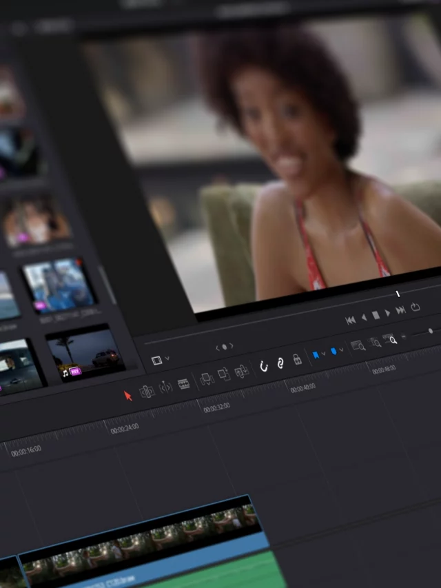The width and height of the screenshot is (441, 588).
Task: Click the minus zoom-out button
Action: [x=404, y=336]
